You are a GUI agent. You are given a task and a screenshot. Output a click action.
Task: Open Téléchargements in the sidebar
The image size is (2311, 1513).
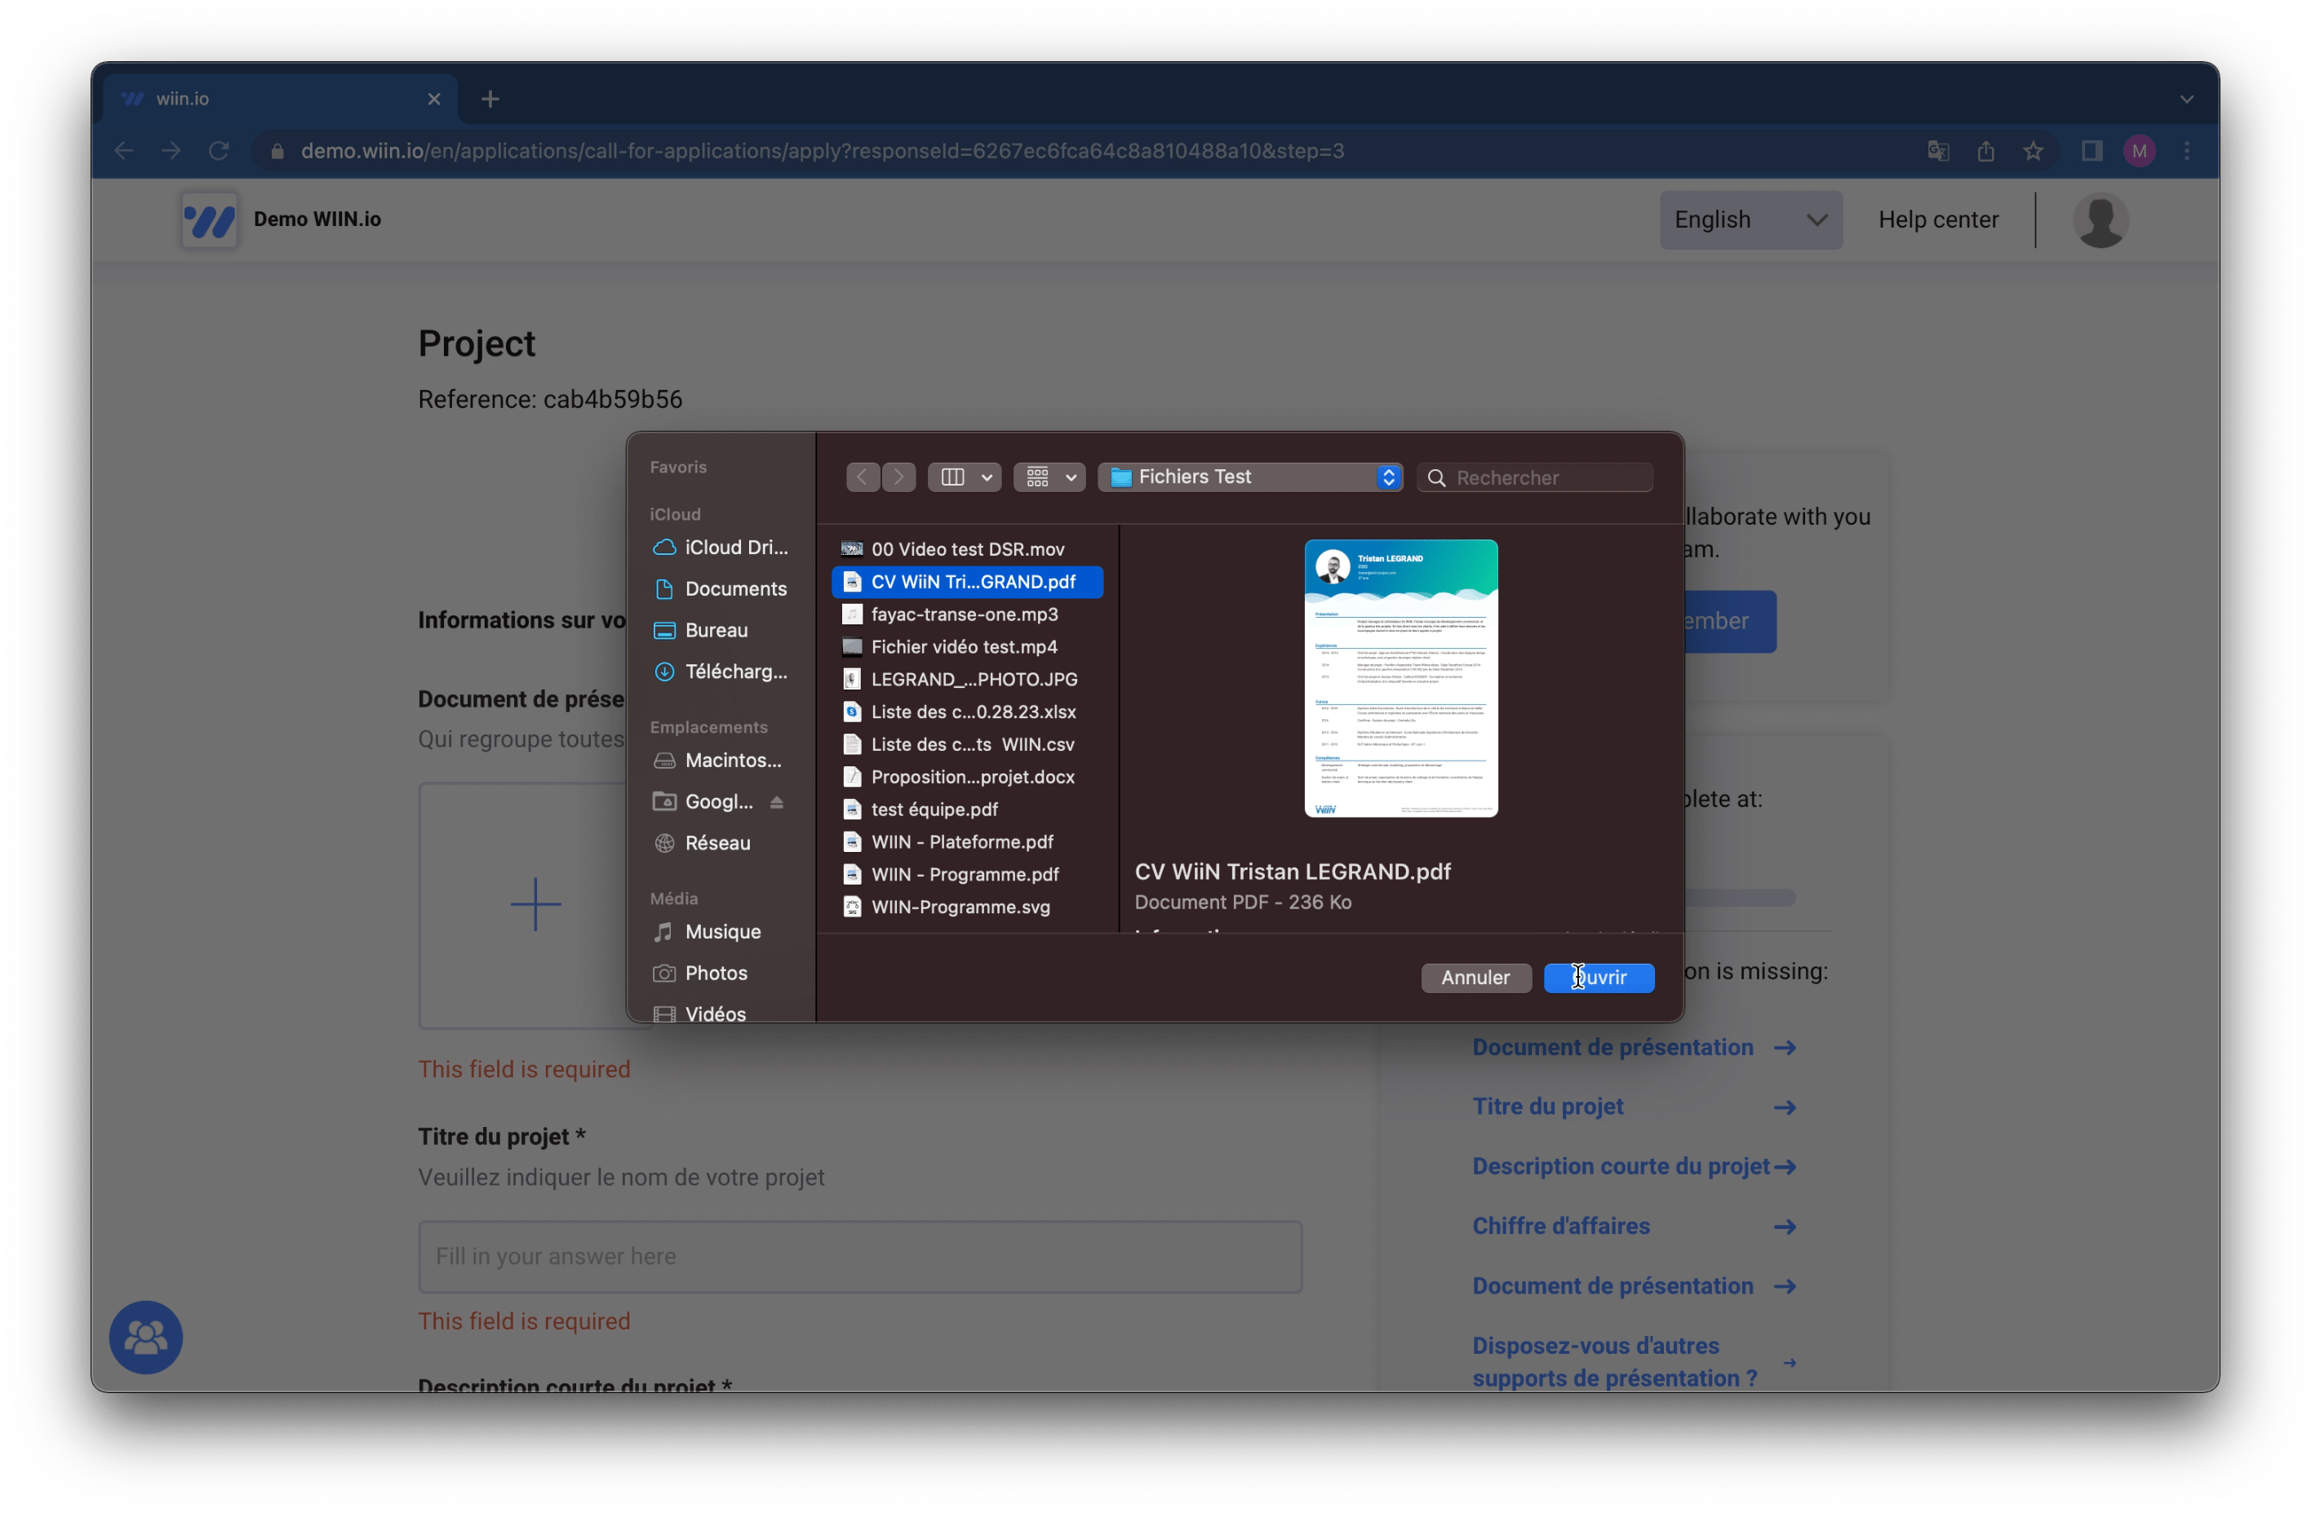pos(721,672)
